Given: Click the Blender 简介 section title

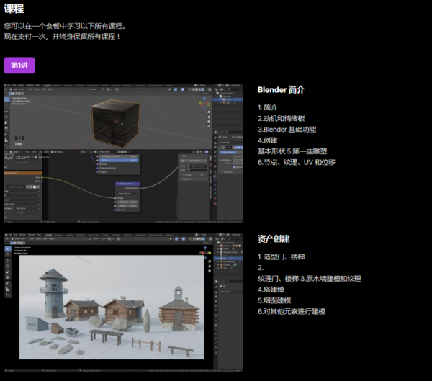Looking at the screenshot, I should (281, 90).
